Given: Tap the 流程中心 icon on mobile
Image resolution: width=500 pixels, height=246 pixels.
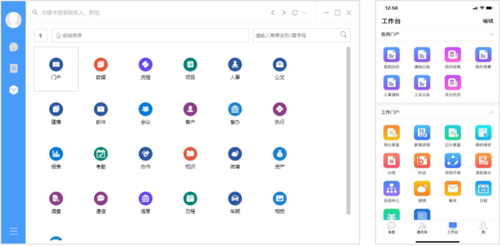Looking at the screenshot, I should [392, 188].
